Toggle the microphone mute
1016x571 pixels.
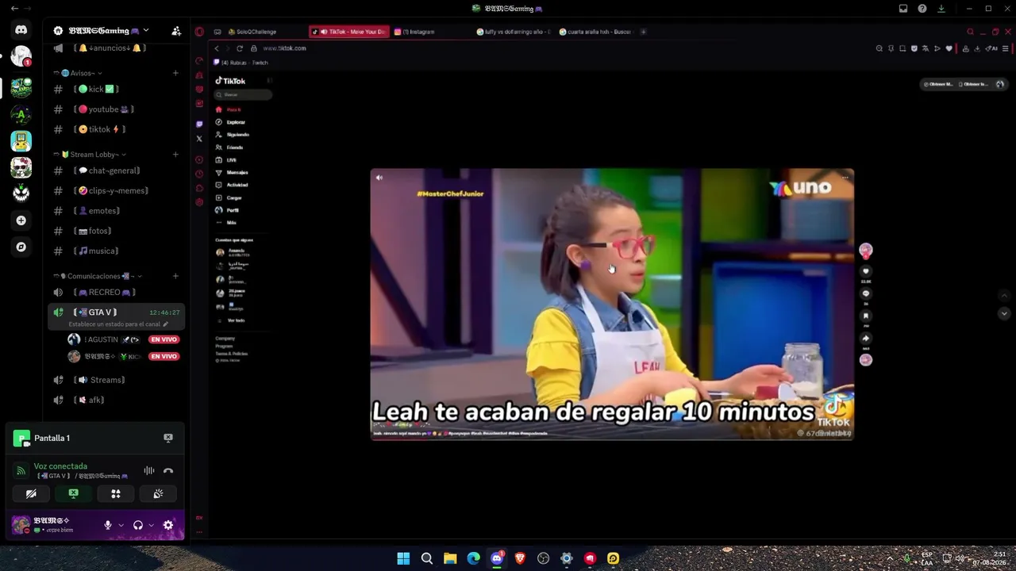coord(108,525)
